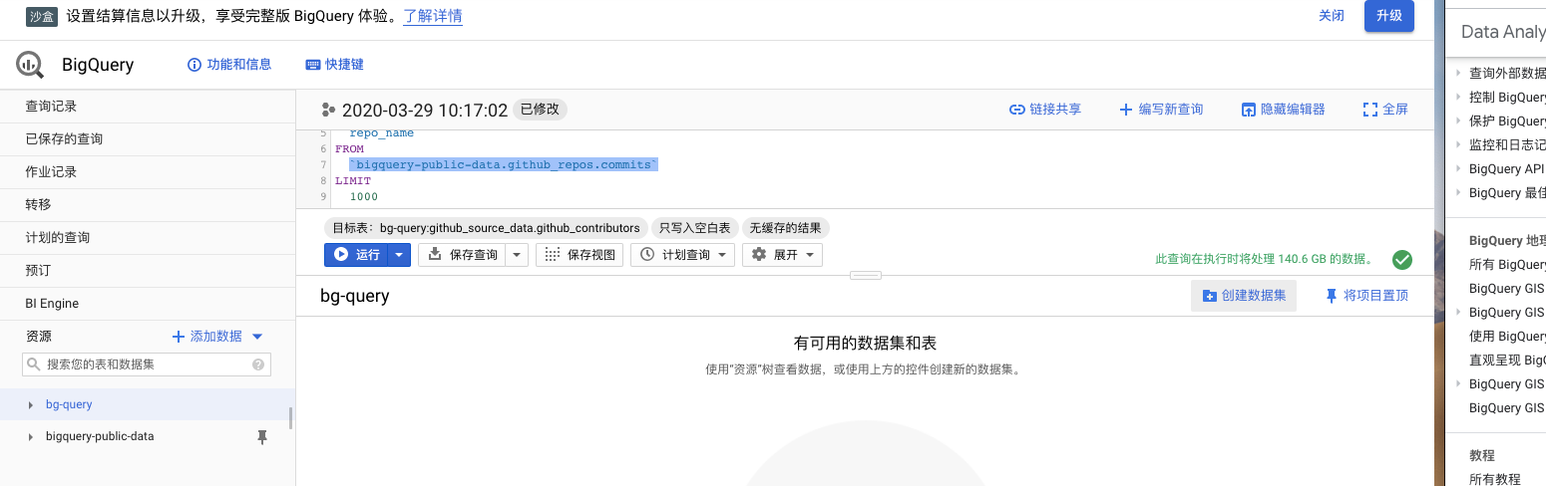Image resolution: width=1546 pixels, height=486 pixels.
Task: Click 保存视图 save view button
Action: tap(580, 255)
